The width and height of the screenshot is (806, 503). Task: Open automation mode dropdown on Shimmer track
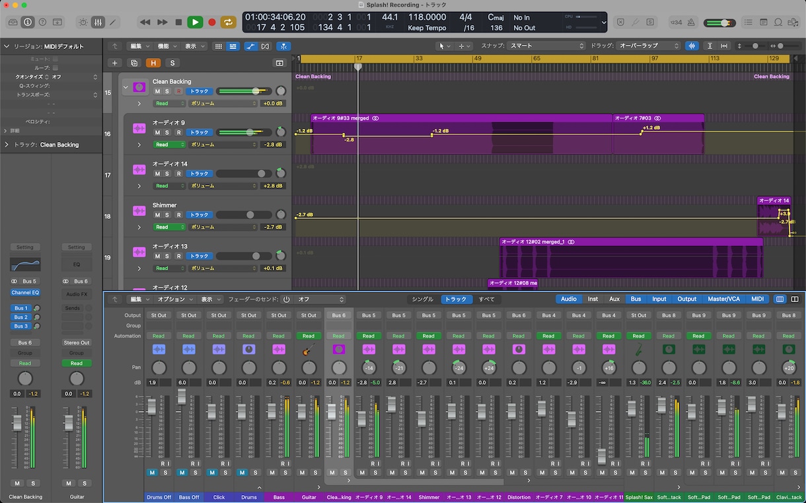point(169,227)
